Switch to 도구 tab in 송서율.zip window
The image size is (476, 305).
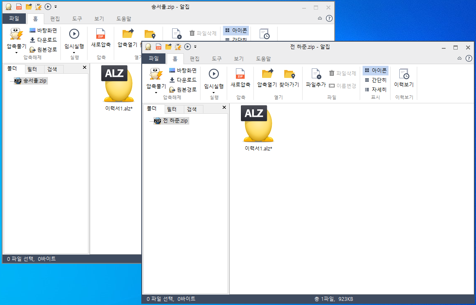pos(77,19)
